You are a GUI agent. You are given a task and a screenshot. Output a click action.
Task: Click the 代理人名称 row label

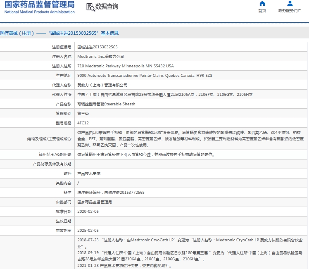coord(62,85)
